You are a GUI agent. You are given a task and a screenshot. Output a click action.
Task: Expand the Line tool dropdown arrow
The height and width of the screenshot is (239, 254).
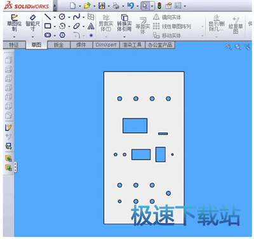point(55,17)
